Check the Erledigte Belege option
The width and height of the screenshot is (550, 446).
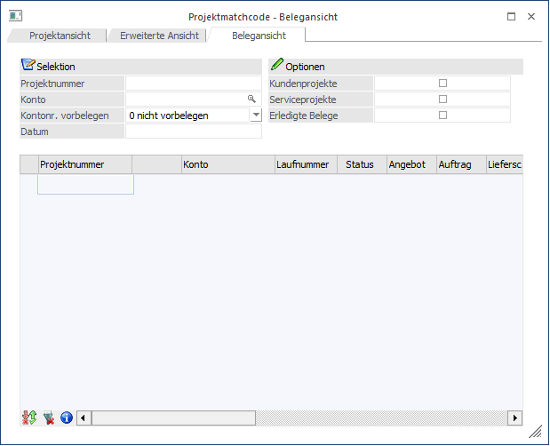click(442, 115)
